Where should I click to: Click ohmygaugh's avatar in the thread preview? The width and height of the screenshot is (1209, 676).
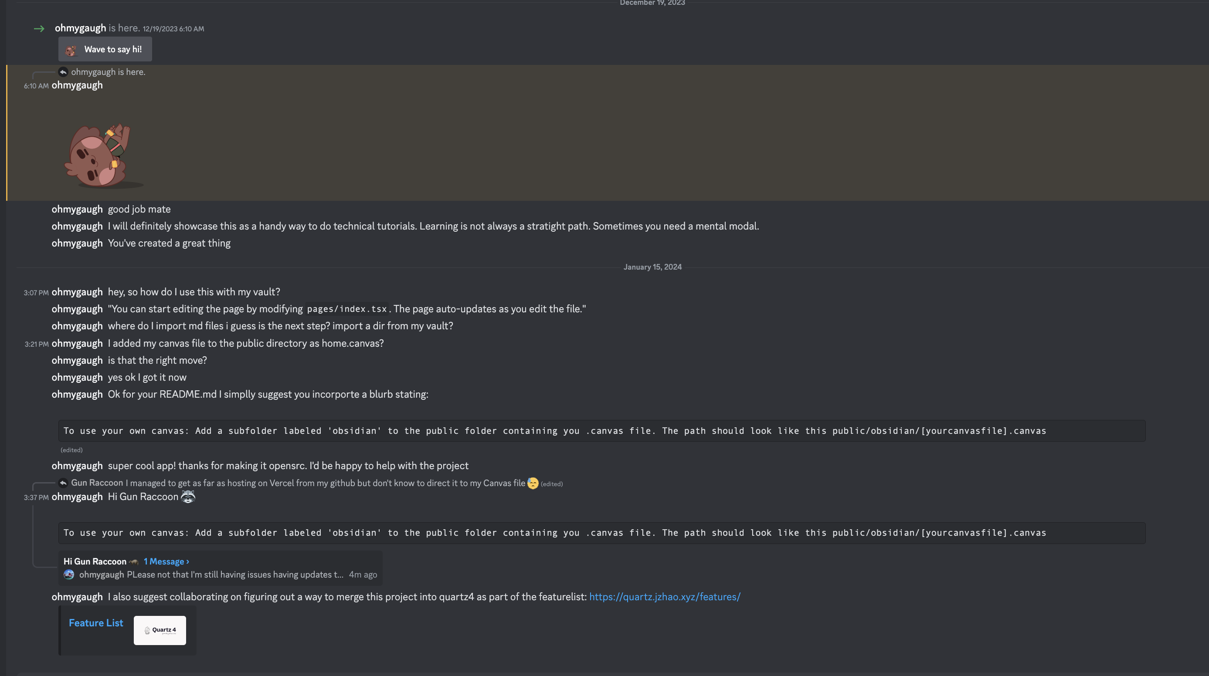(x=69, y=575)
